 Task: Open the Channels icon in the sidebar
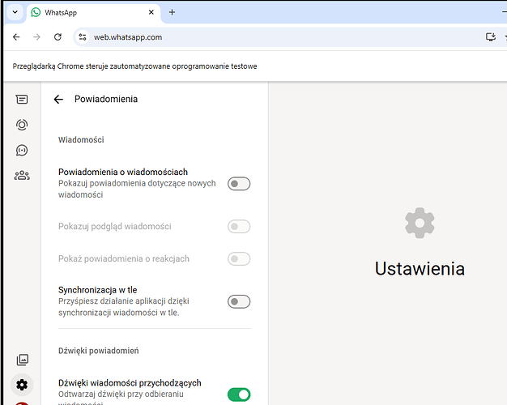[22, 150]
